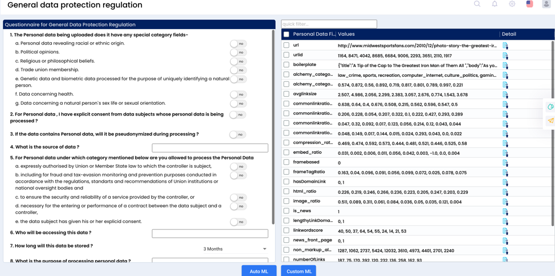This screenshot has width=555, height=276.
Task: Check the linkwordscore row checkbox
Action: coord(287,230)
